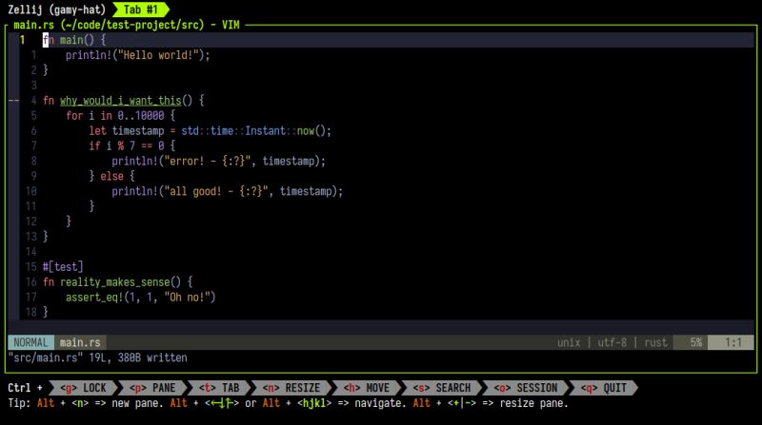Screen dimensions: 762x425
Task: Click the reality_makes_sense function name
Action: pos(114,281)
